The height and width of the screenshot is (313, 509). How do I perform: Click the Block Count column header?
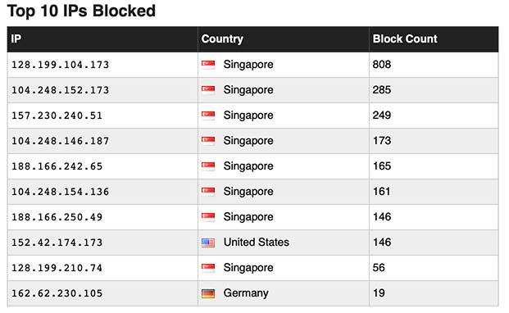pos(405,39)
